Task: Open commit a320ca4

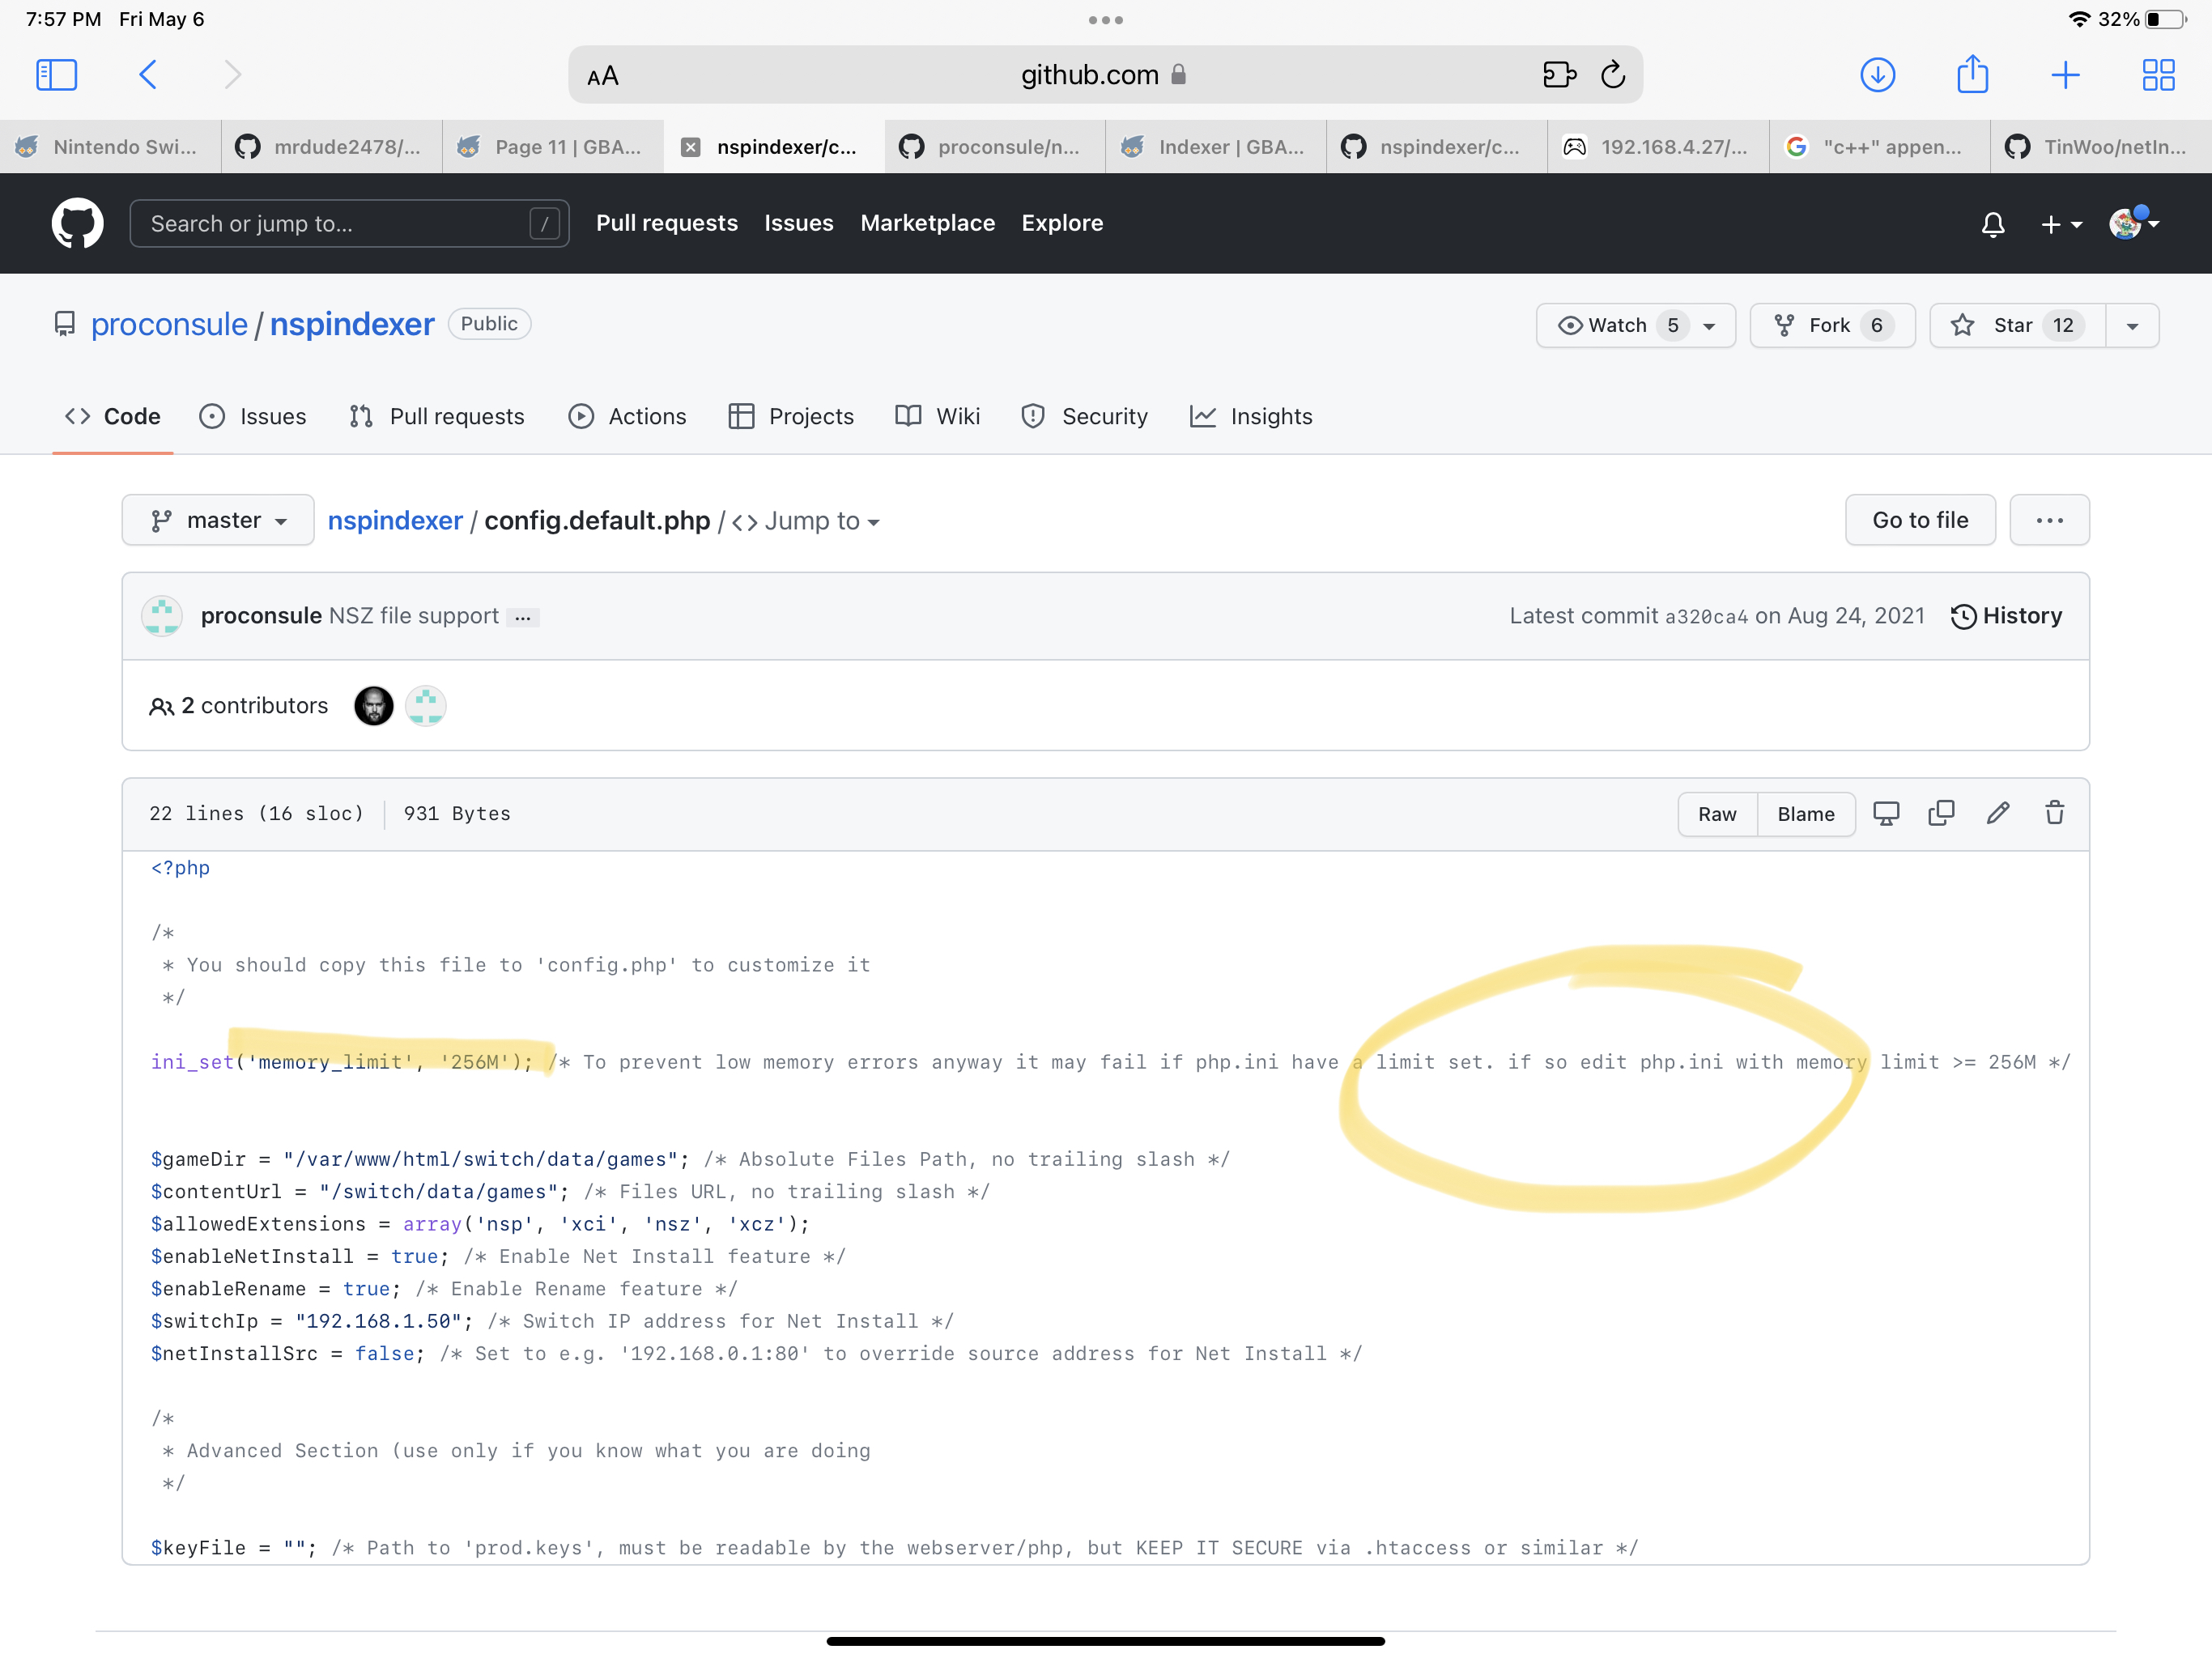Action: (x=1706, y=617)
